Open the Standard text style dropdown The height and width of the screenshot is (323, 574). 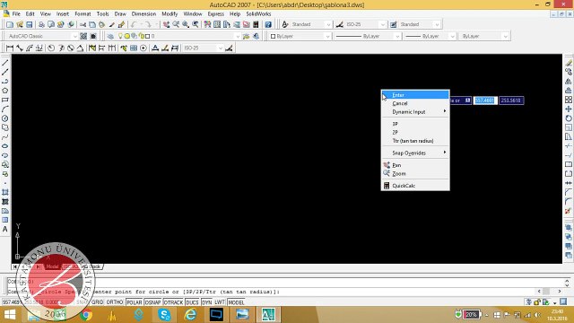tap(328, 24)
